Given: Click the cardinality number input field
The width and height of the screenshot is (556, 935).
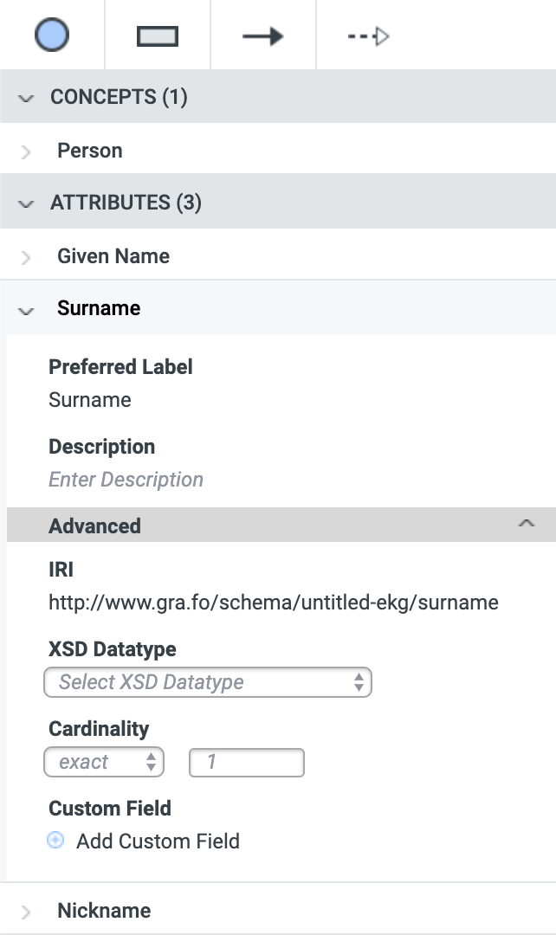Looking at the screenshot, I should click(x=246, y=762).
